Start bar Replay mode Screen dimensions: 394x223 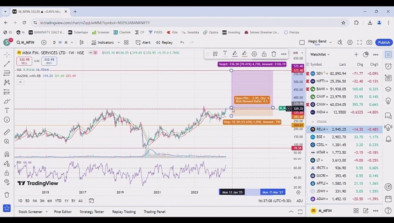pyautogui.click(x=164, y=42)
